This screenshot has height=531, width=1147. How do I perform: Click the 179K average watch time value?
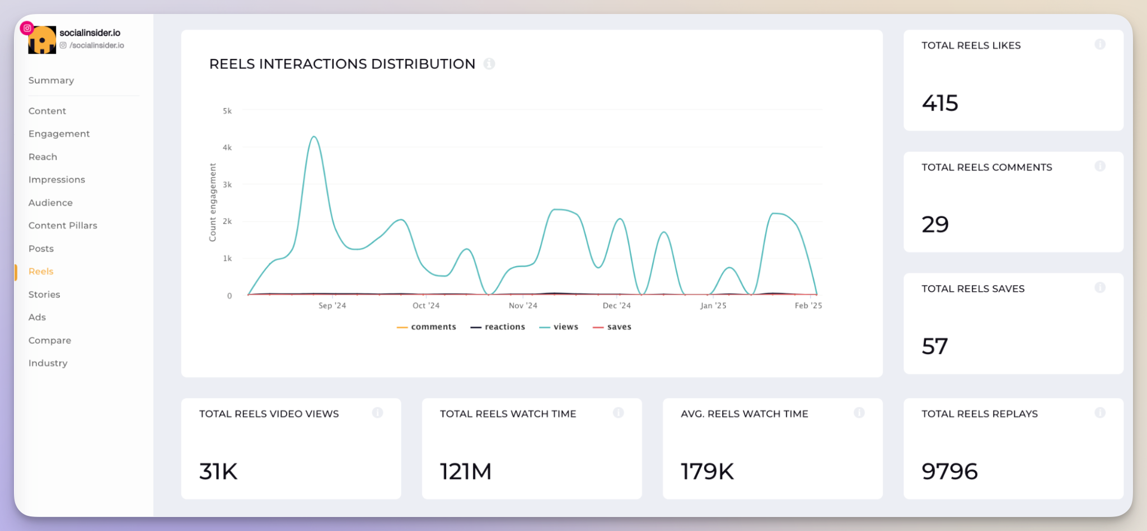[707, 472]
